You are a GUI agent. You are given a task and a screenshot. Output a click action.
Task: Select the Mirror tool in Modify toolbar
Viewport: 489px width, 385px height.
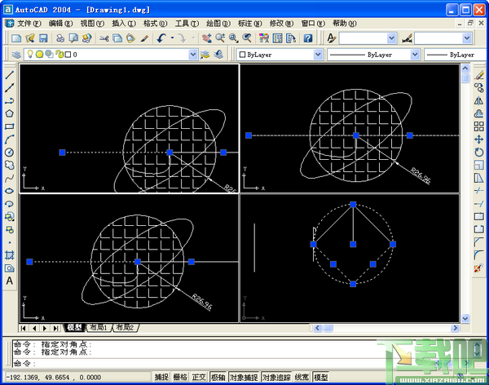click(478, 100)
